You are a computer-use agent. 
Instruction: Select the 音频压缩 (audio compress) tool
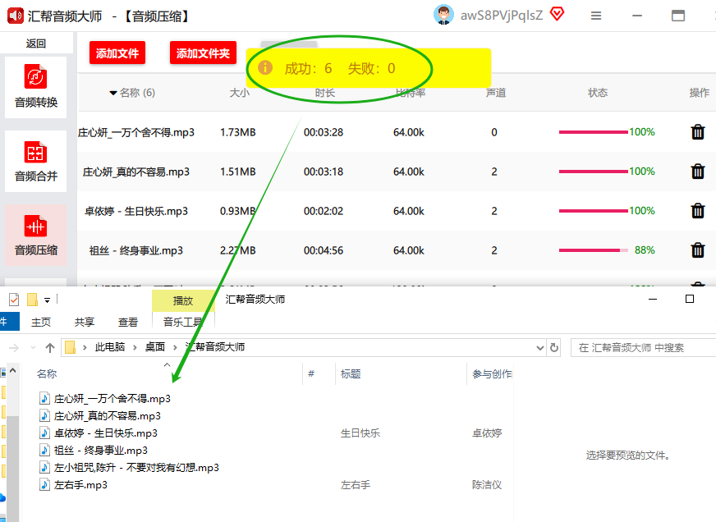tap(35, 235)
